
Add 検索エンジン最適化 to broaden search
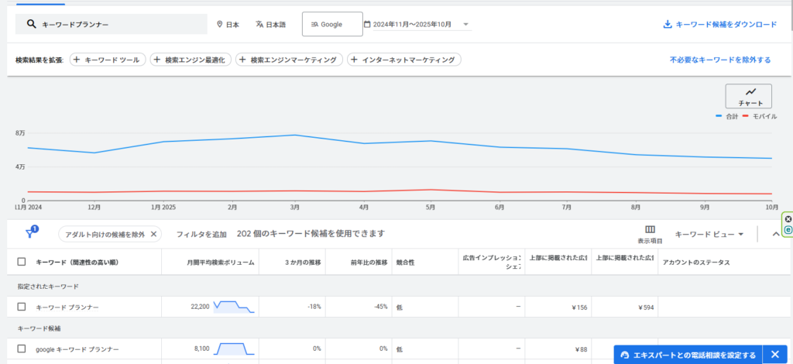tap(191, 60)
